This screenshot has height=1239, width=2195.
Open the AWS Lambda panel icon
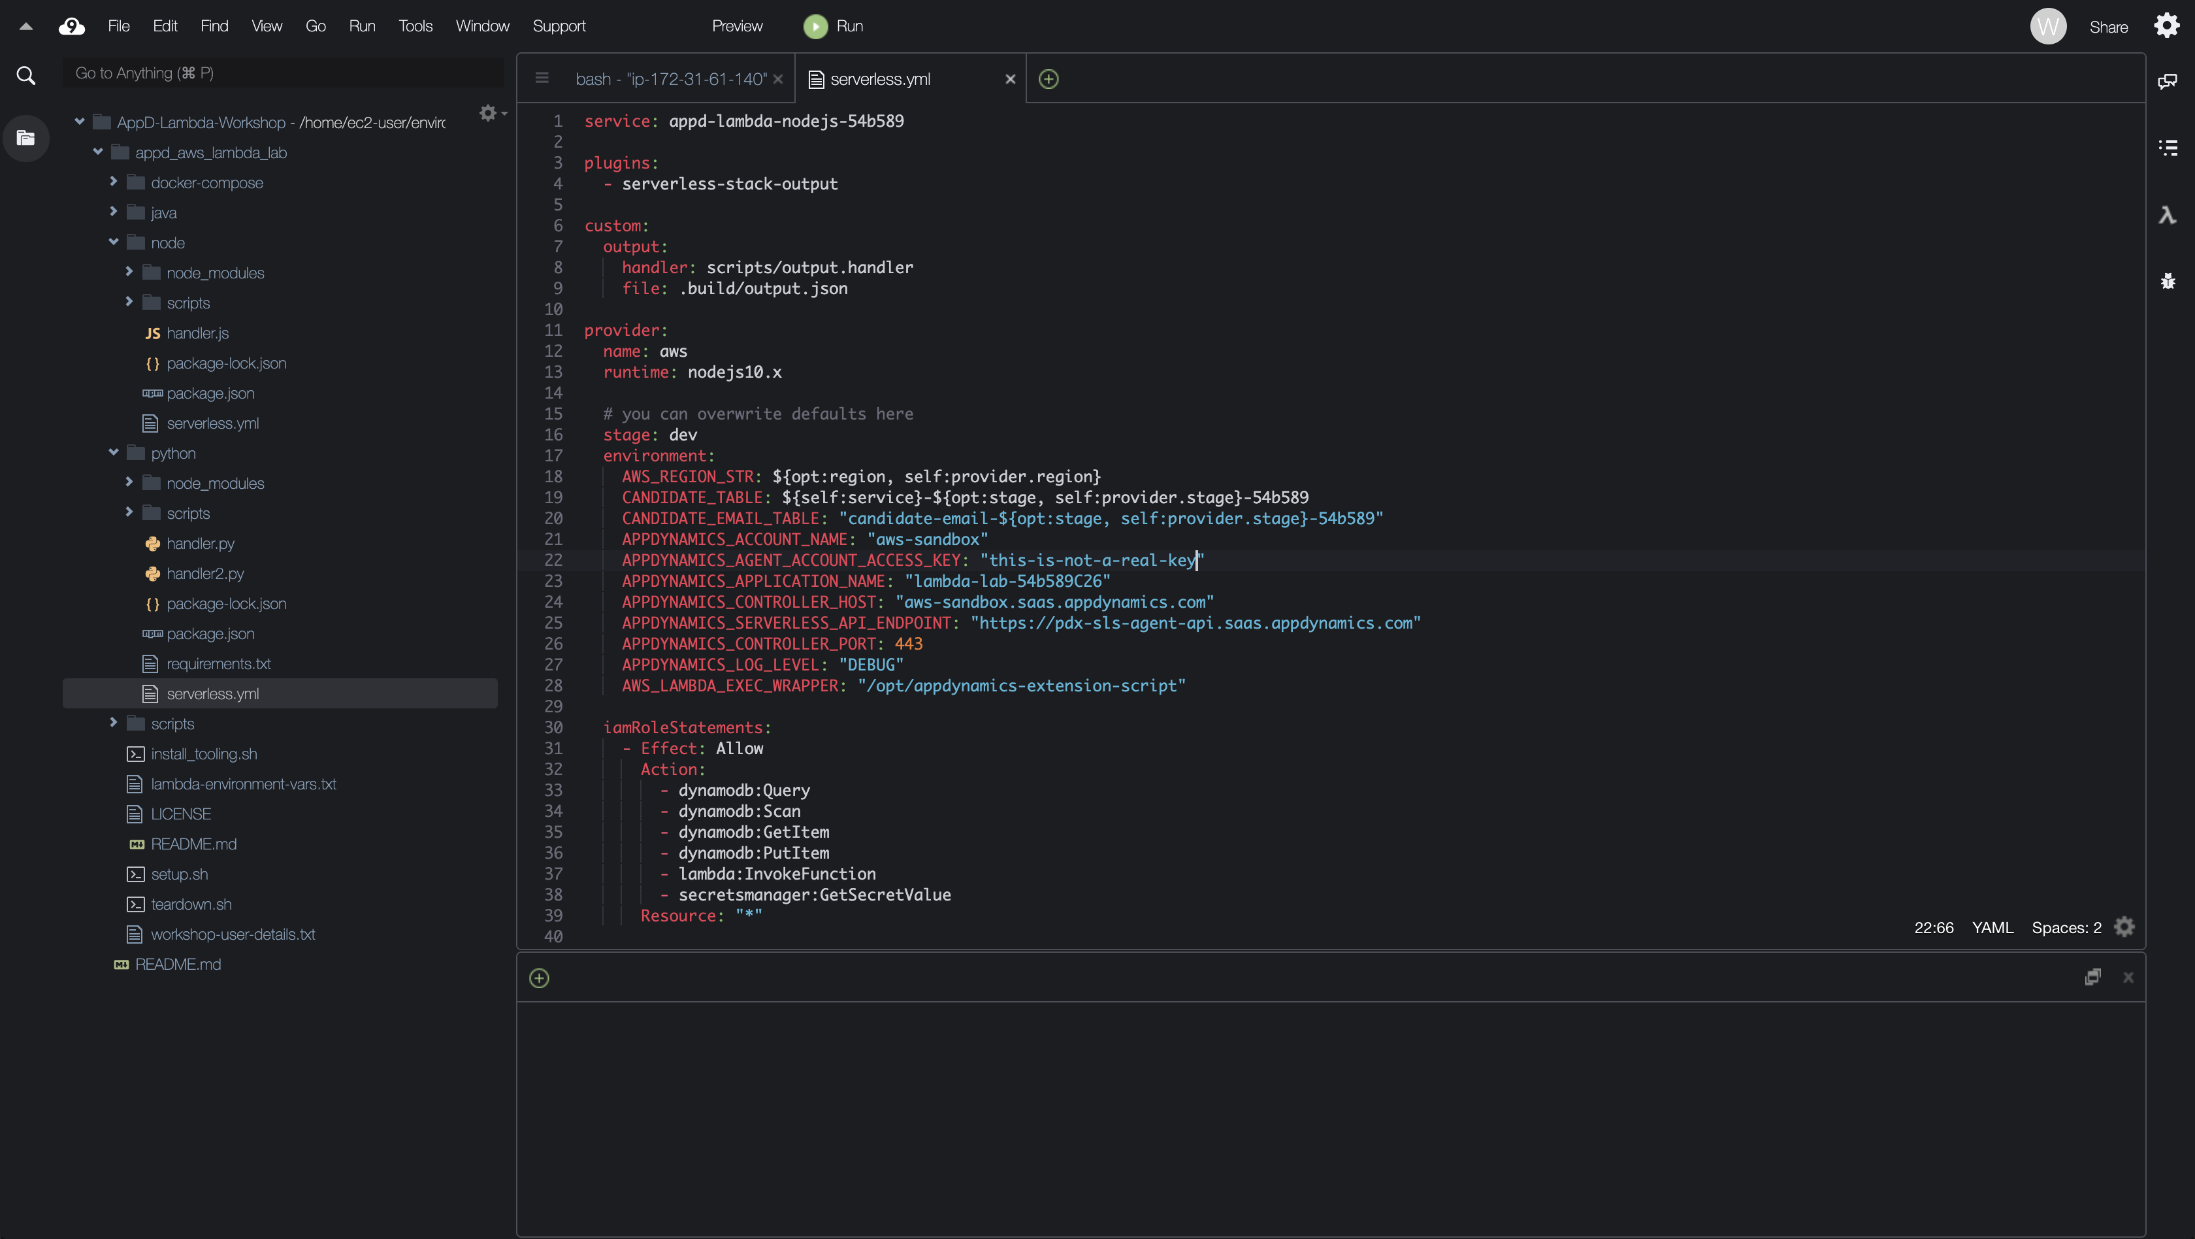click(x=2168, y=215)
